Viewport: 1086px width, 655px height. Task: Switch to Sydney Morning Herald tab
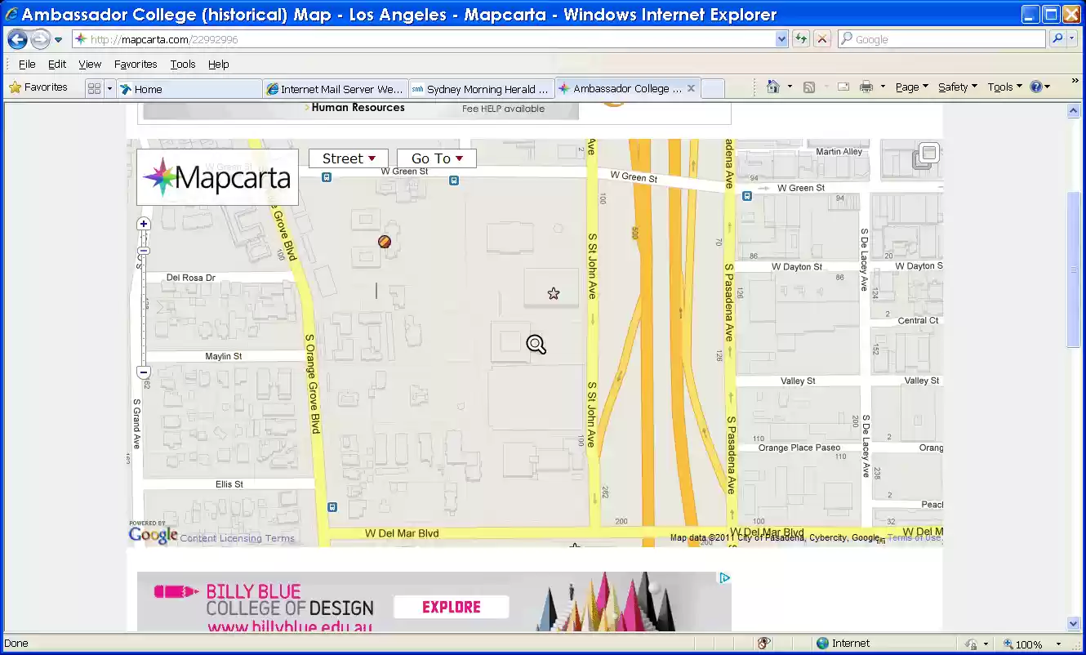(481, 89)
